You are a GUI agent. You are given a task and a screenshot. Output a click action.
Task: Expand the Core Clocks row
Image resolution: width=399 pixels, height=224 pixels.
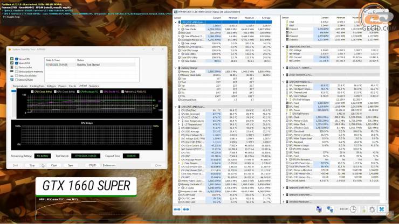[x=179, y=29]
